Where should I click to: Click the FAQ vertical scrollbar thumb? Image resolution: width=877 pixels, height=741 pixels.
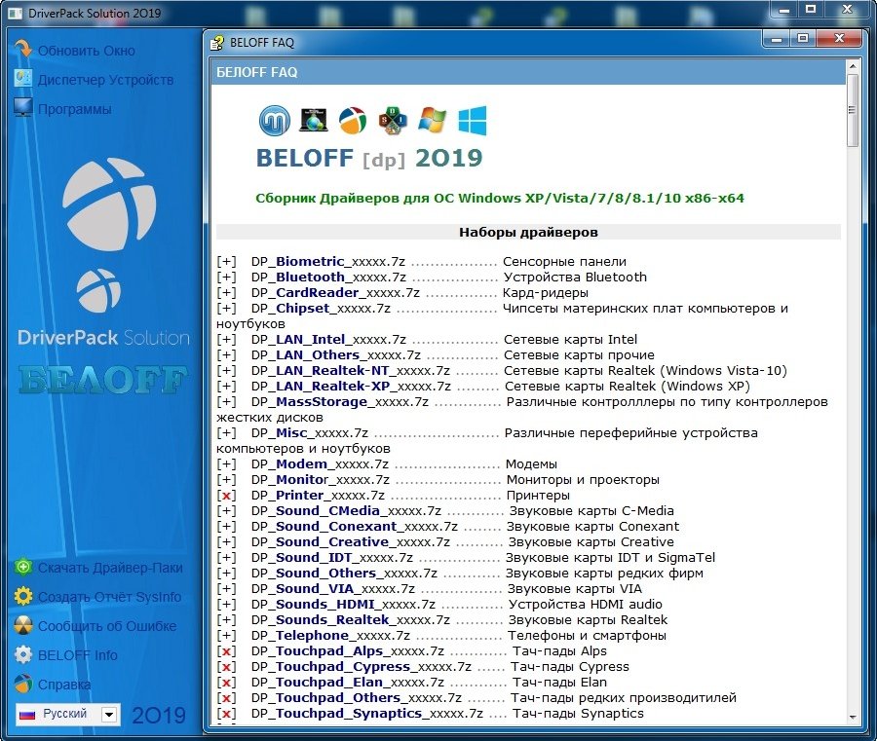click(x=853, y=110)
